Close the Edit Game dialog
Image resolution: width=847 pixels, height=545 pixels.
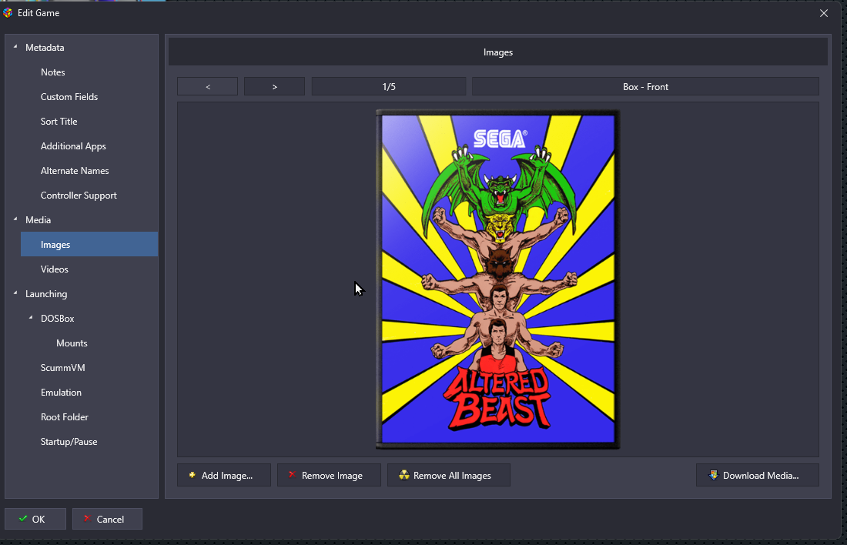pos(824,13)
